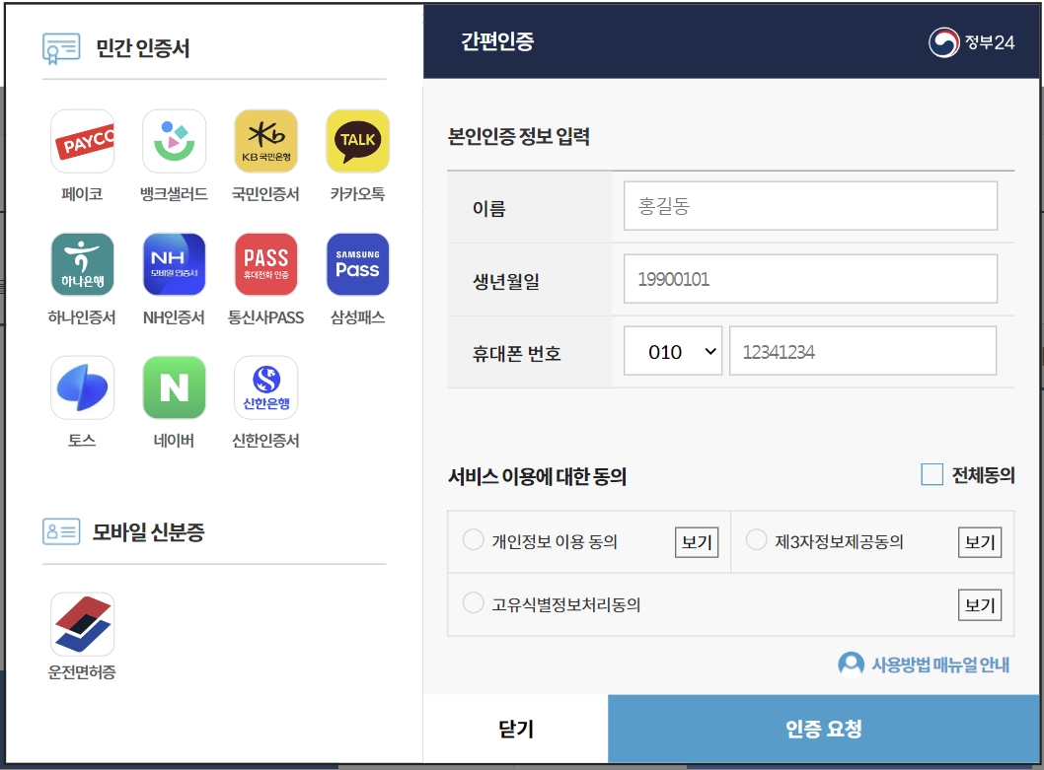Viewport: 1044px width, 770px height.
Task: Choose the mobile driver's license (운전면허증) icon
Action: click(x=83, y=624)
